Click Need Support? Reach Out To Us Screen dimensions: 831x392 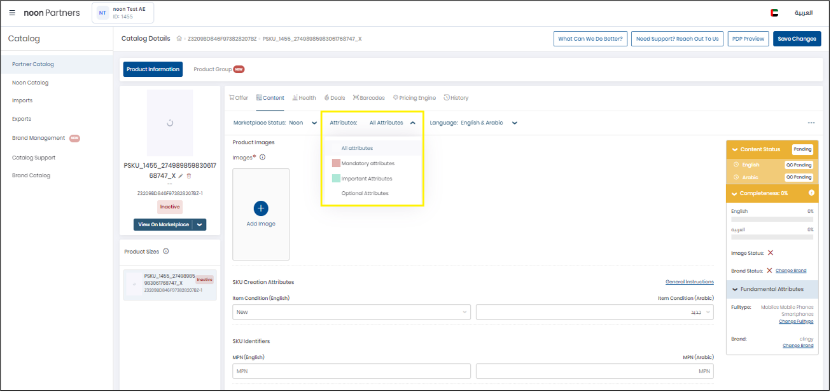pos(677,39)
